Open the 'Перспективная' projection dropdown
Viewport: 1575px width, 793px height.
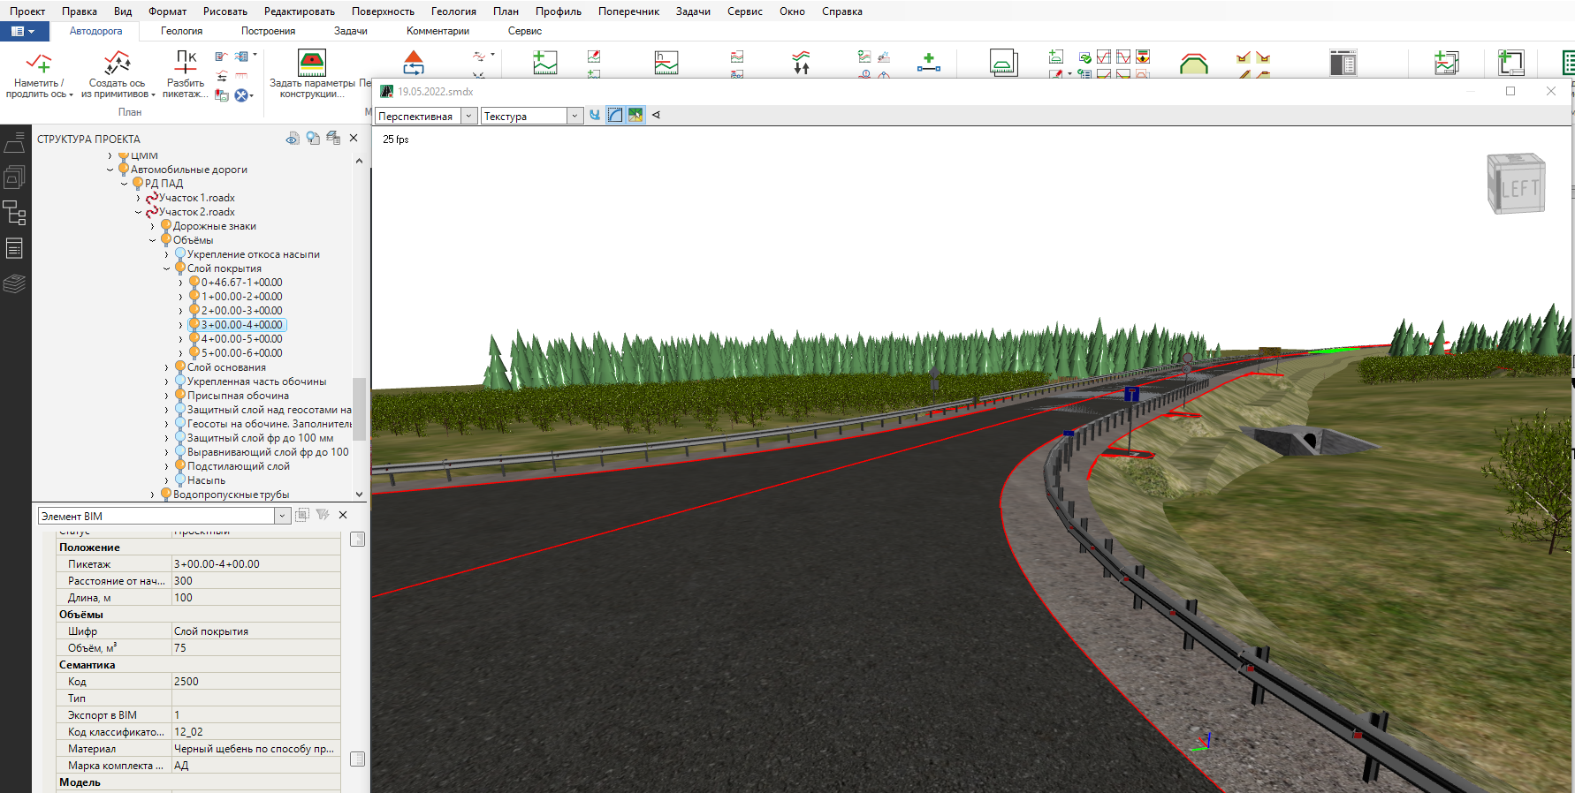pos(468,116)
